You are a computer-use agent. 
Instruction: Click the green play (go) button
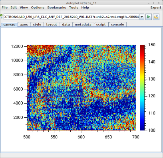coord(149,17)
